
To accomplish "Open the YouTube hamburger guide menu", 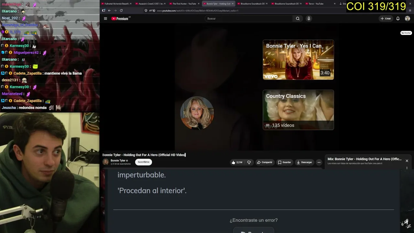I will [105, 19].
